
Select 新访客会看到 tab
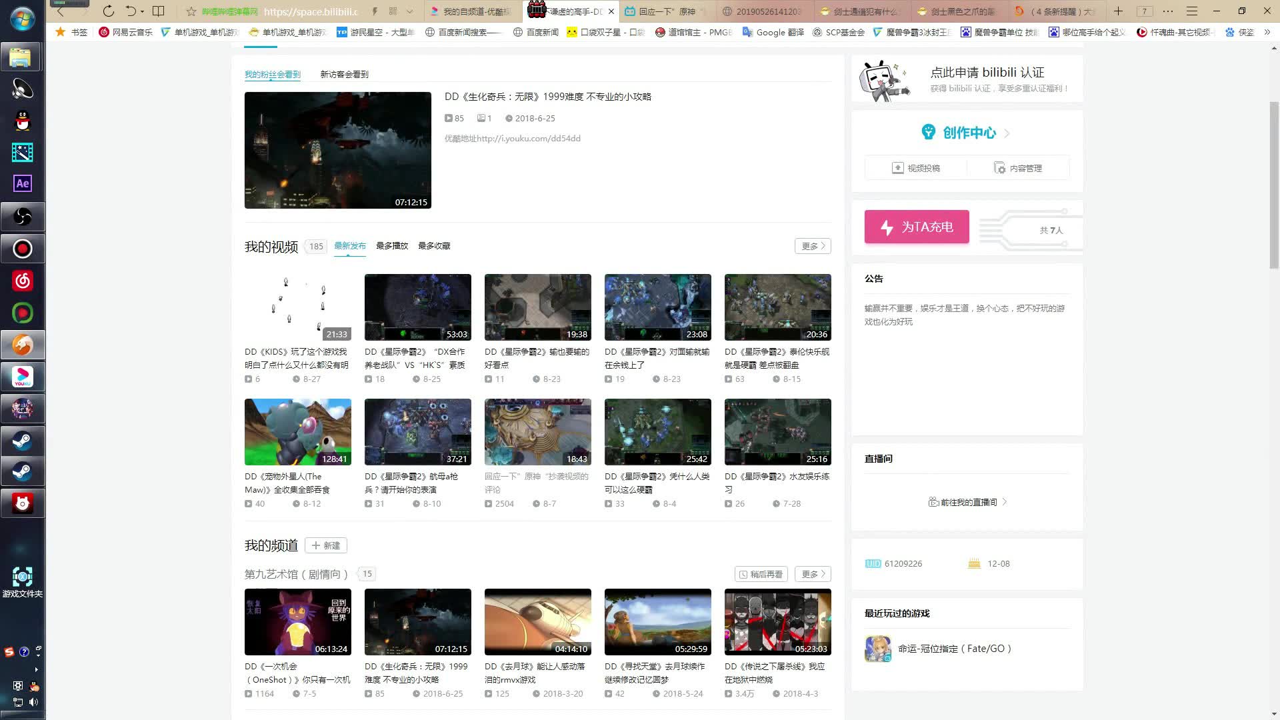point(344,74)
